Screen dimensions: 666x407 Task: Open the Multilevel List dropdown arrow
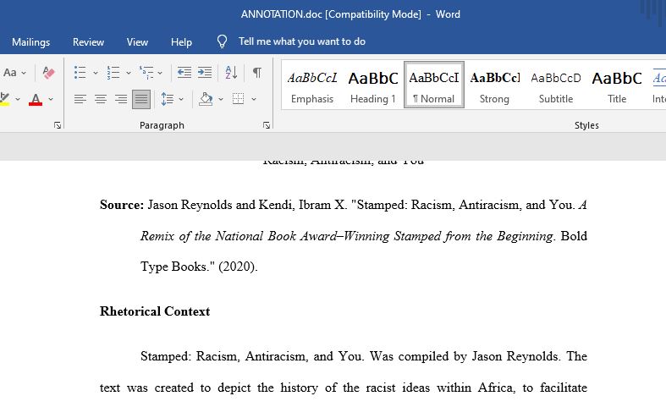pos(160,73)
